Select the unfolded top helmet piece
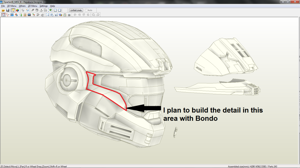 pos(226,57)
